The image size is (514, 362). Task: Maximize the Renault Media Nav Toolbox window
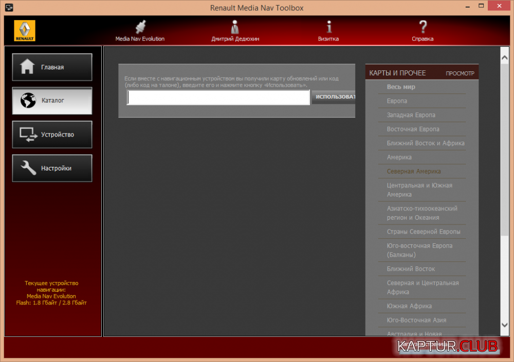pos(481,6)
